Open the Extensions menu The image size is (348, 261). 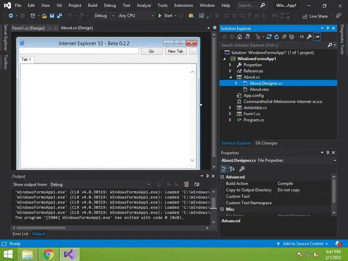pyautogui.click(x=184, y=5)
